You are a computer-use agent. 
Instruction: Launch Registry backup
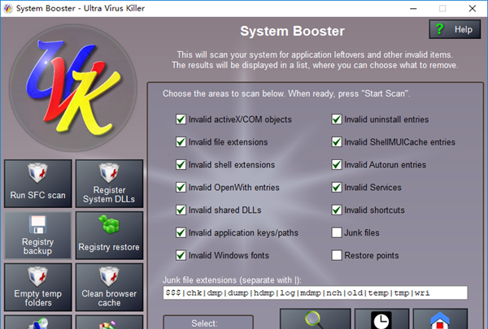38,236
